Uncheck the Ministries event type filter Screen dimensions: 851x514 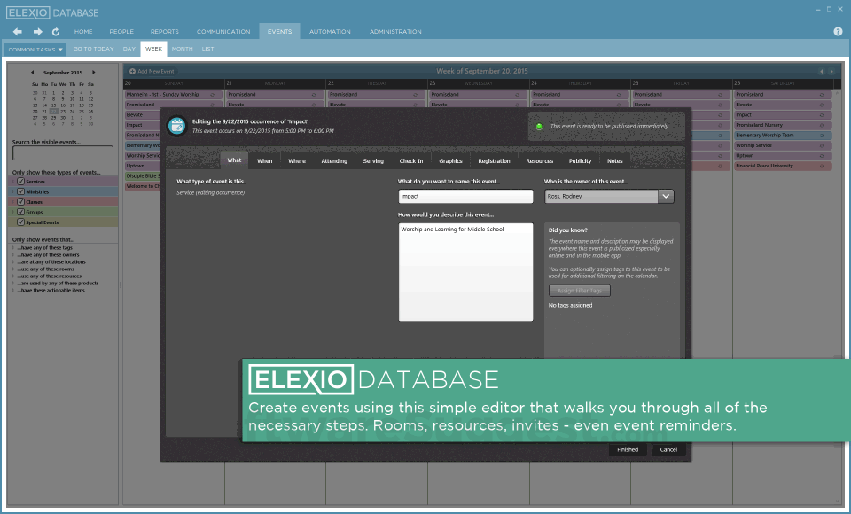[22, 191]
